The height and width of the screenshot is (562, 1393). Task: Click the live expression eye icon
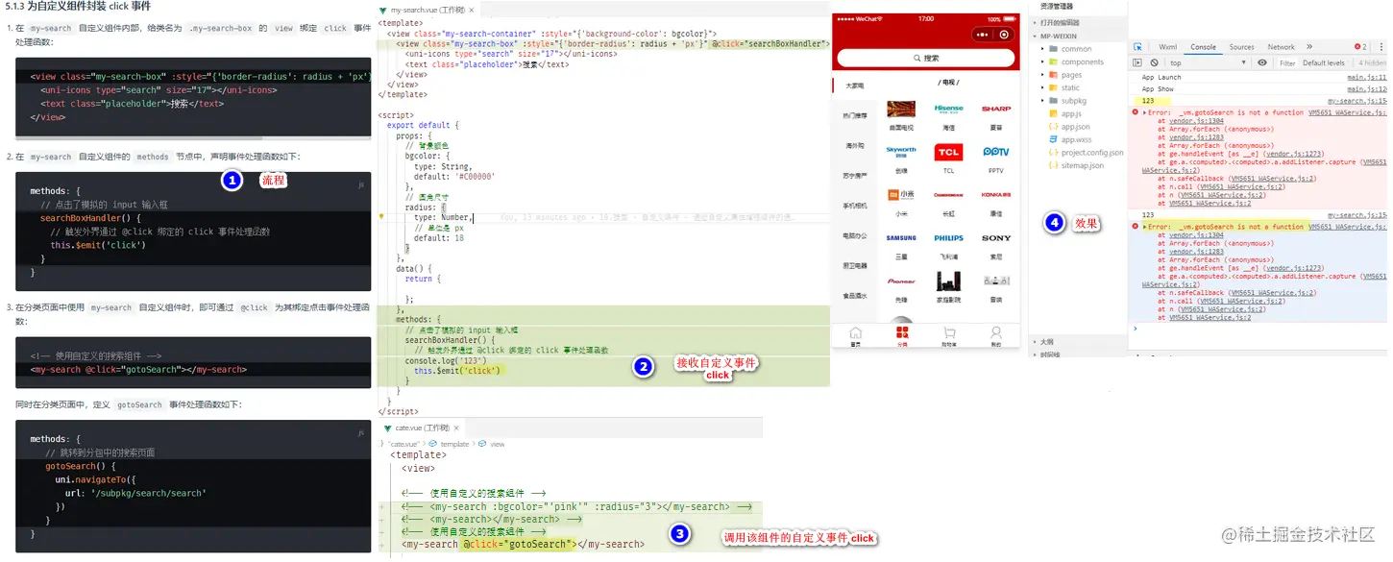pos(1262,62)
